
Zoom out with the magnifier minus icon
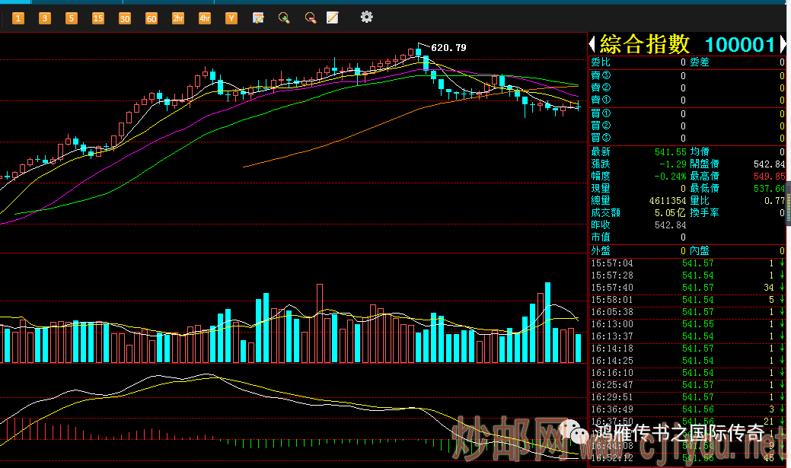coord(310,18)
